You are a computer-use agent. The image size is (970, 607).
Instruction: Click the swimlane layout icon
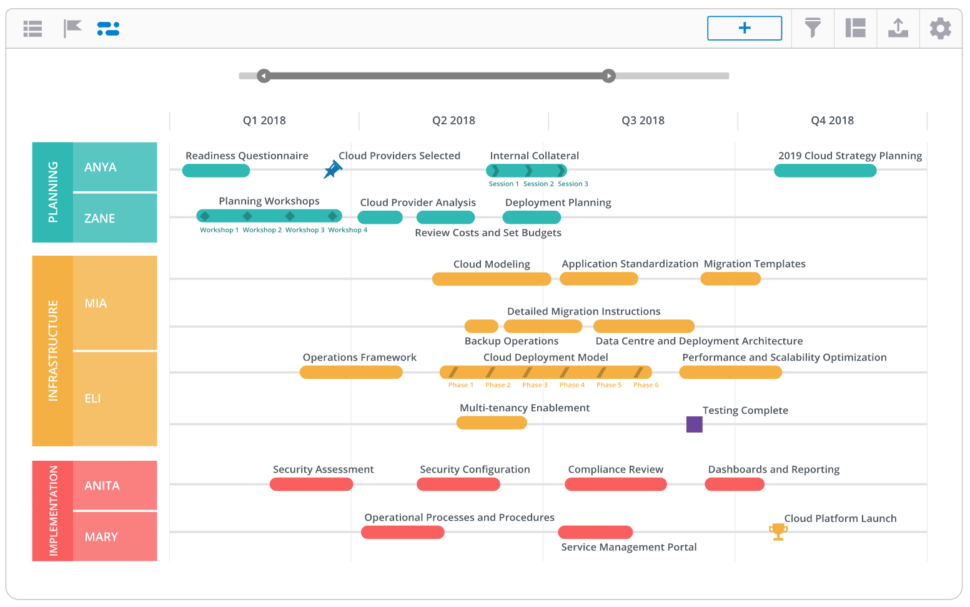855,28
